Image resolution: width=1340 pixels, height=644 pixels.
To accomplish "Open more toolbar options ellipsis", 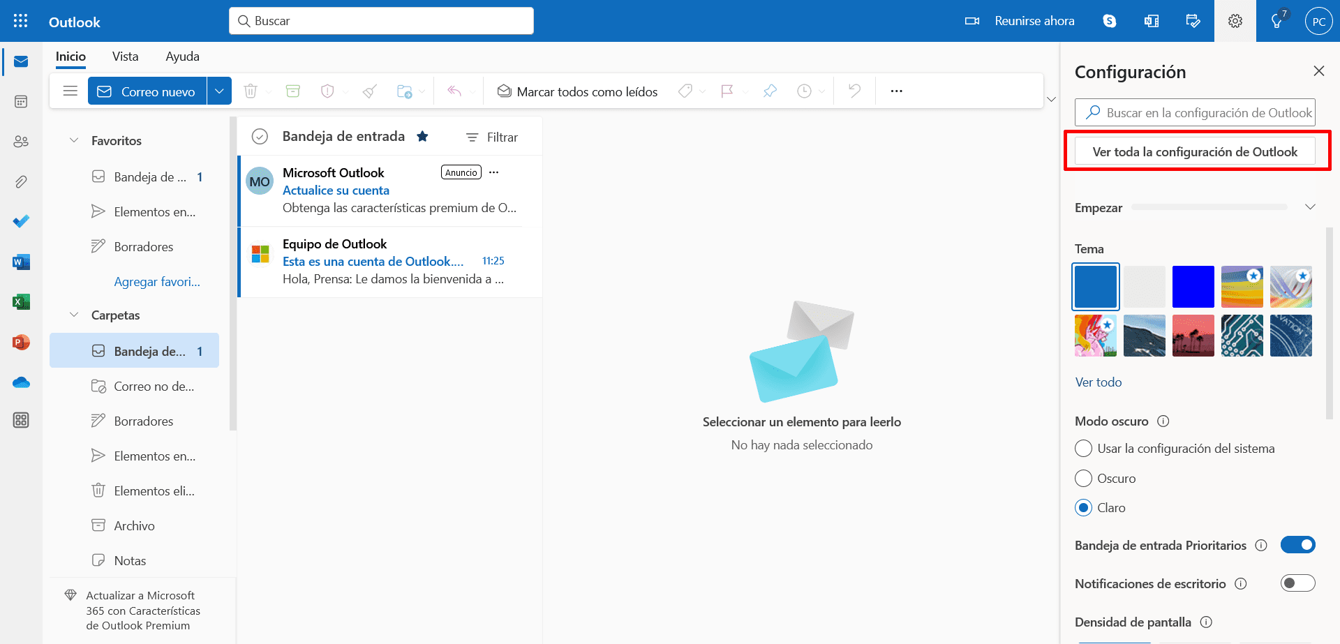I will click(x=897, y=91).
